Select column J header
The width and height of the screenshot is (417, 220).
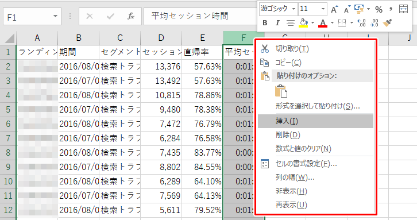point(403,38)
